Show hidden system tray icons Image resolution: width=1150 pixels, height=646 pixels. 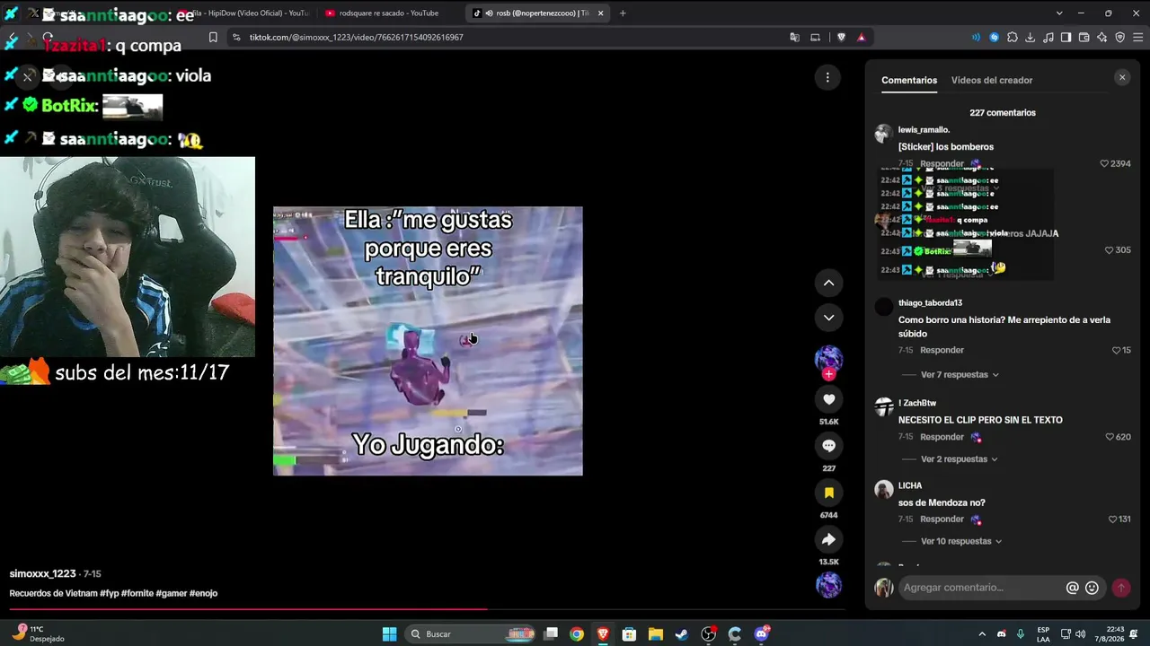tap(981, 634)
